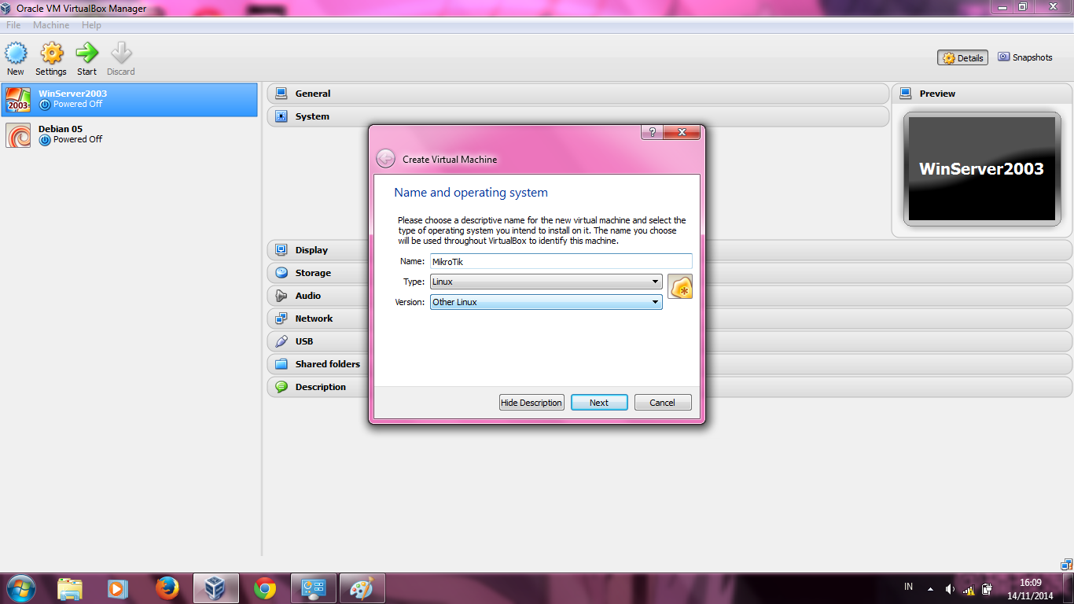The height and width of the screenshot is (604, 1074).
Task: Click the back arrow in the Create Virtual Machine dialog
Action: pyautogui.click(x=385, y=159)
